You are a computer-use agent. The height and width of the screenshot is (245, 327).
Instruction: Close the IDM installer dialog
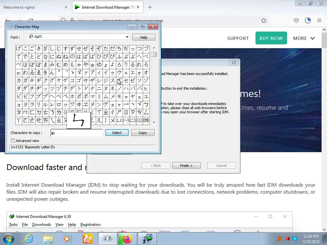coord(234,63)
